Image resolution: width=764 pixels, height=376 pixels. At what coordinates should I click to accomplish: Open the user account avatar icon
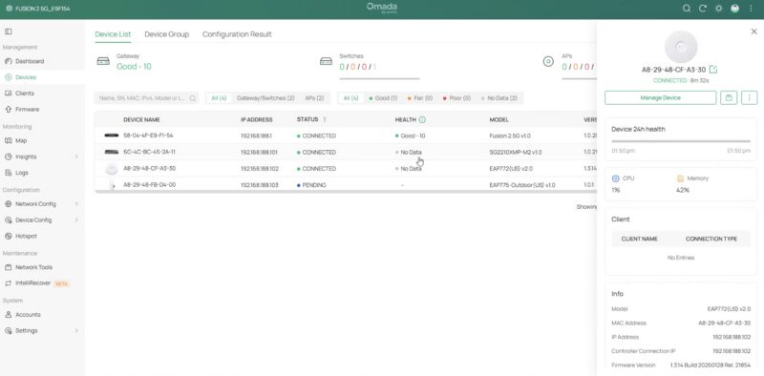point(734,9)
